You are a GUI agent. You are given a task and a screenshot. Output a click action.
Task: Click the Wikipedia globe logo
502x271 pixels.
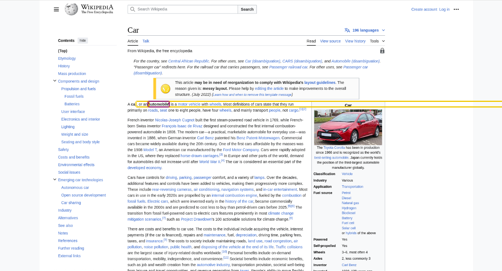tap(71, 9)
